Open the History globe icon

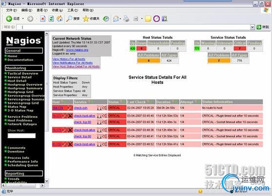tap(106, 19)
